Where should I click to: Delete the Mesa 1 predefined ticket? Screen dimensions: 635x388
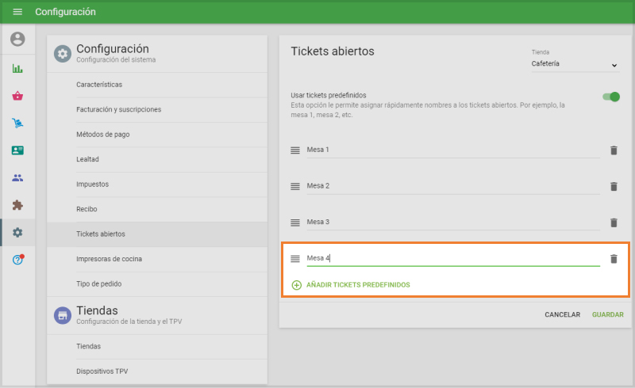pos(613,150)
